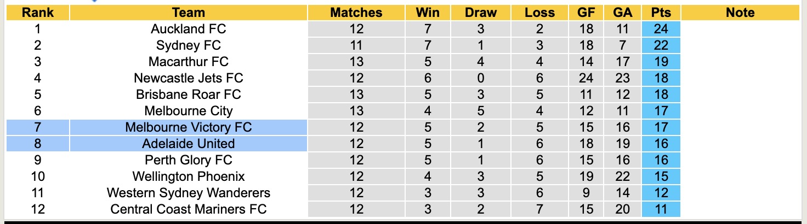Click the Rank column header
The image size is (807, 224).
tap(37, 13)
